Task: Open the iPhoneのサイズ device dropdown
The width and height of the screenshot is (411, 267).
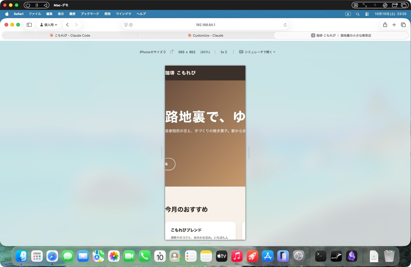Action: [153, 52]
